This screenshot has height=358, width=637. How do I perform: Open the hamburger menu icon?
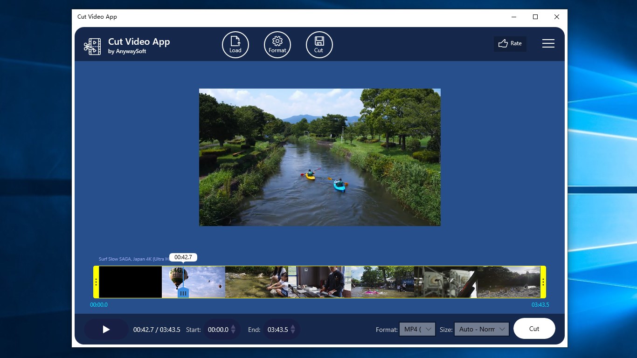[x=548, y=43]
